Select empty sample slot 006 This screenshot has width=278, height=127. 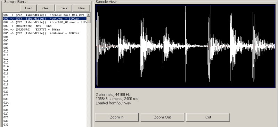click(x=45, y=37)
